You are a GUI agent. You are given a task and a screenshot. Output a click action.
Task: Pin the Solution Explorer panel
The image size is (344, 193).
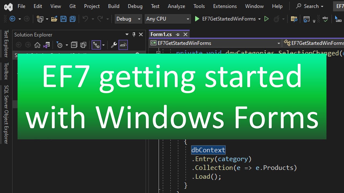[134, 35]
